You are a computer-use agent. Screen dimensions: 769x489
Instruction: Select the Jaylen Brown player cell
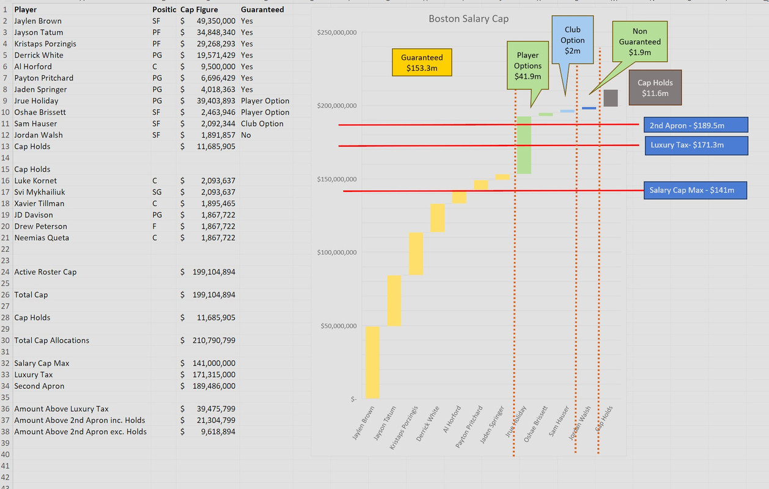(x=82, y=21)
